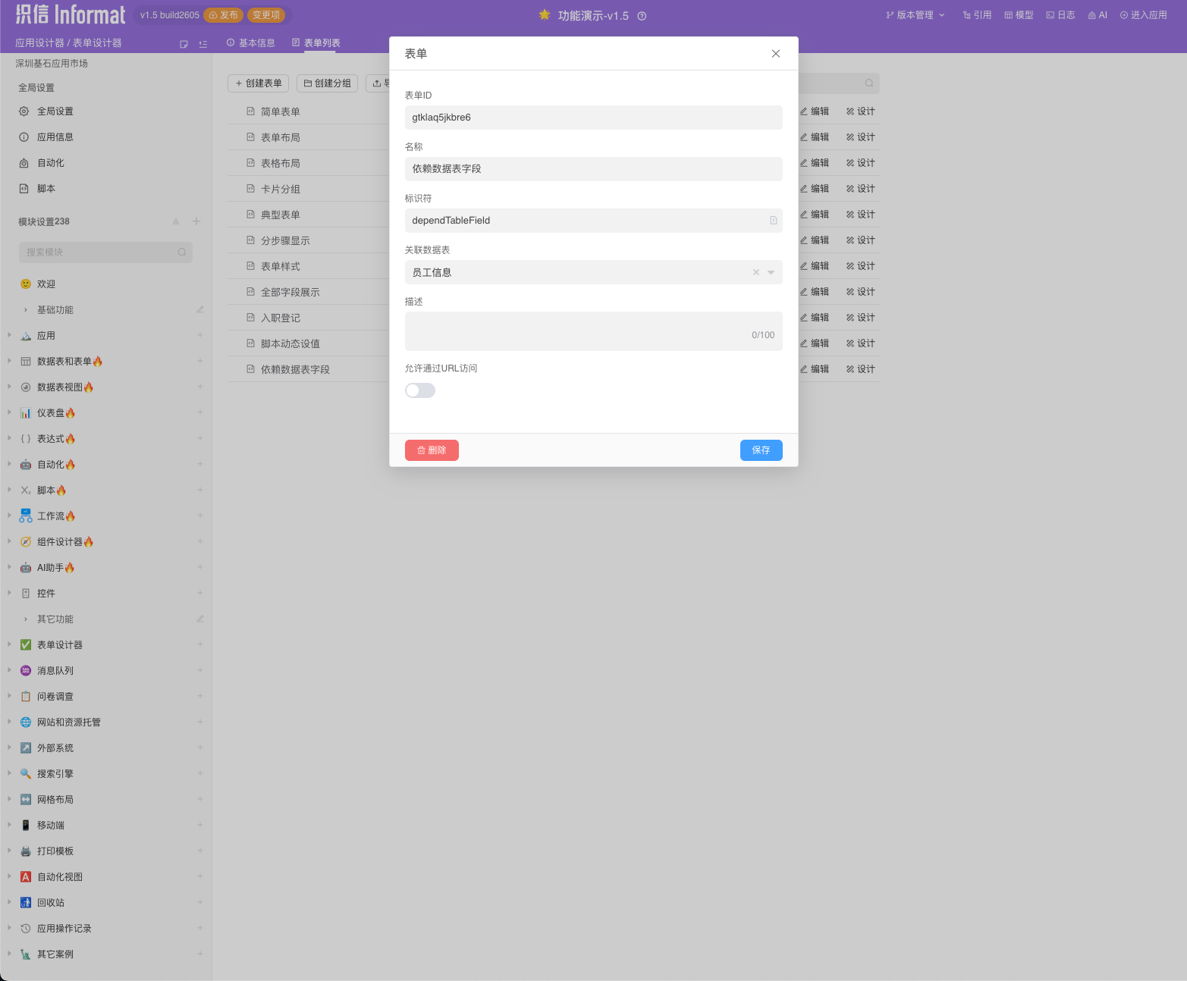Open the 版本管理 dropdown
The image size is (1187, 981).
914,14
